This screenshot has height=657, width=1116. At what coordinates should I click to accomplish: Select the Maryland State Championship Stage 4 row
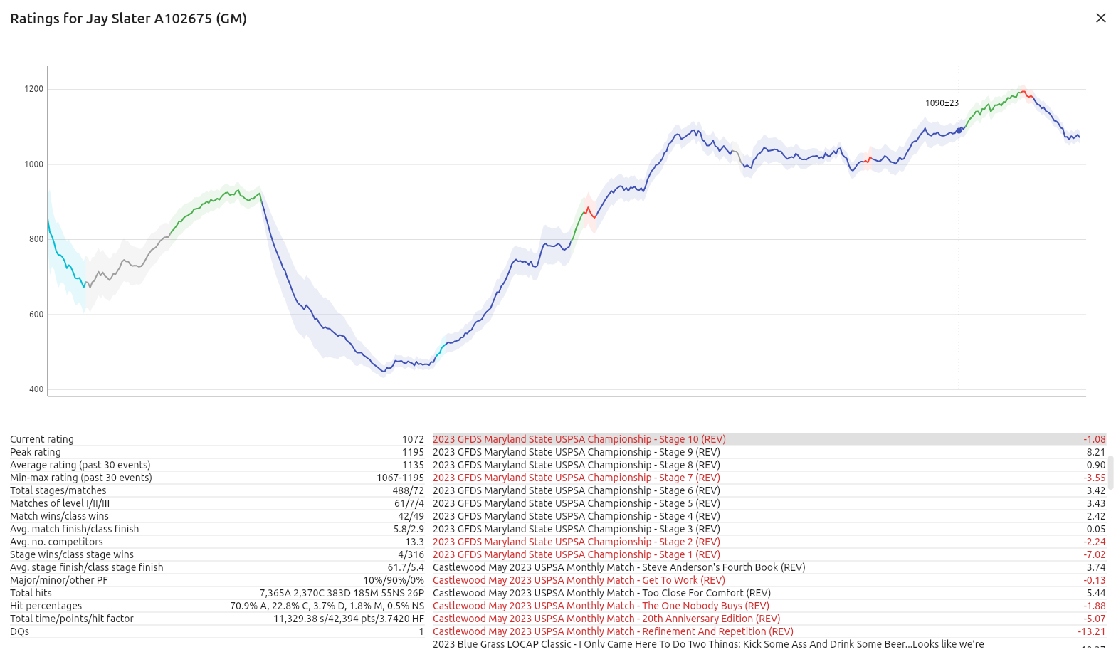pyautogui.click(x=769, y=516)
